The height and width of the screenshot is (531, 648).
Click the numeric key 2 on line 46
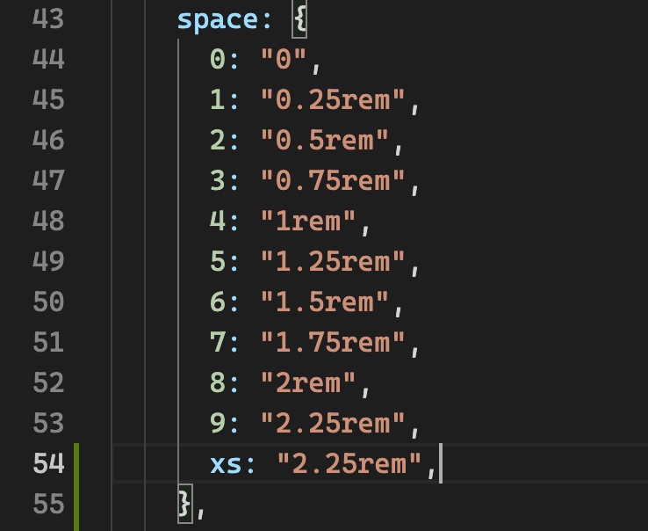[x=218, y=140]
